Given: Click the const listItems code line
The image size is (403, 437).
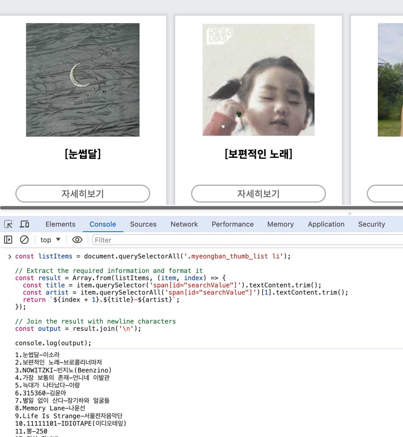Looking at the screenshot, I should pyautogui.click(x=153, y=256).
